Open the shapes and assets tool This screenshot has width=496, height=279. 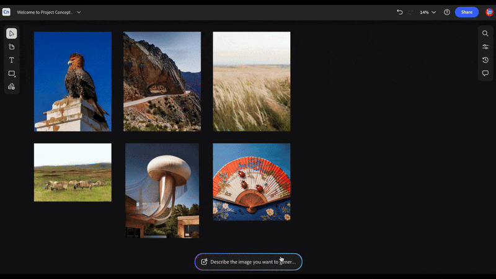12,87
